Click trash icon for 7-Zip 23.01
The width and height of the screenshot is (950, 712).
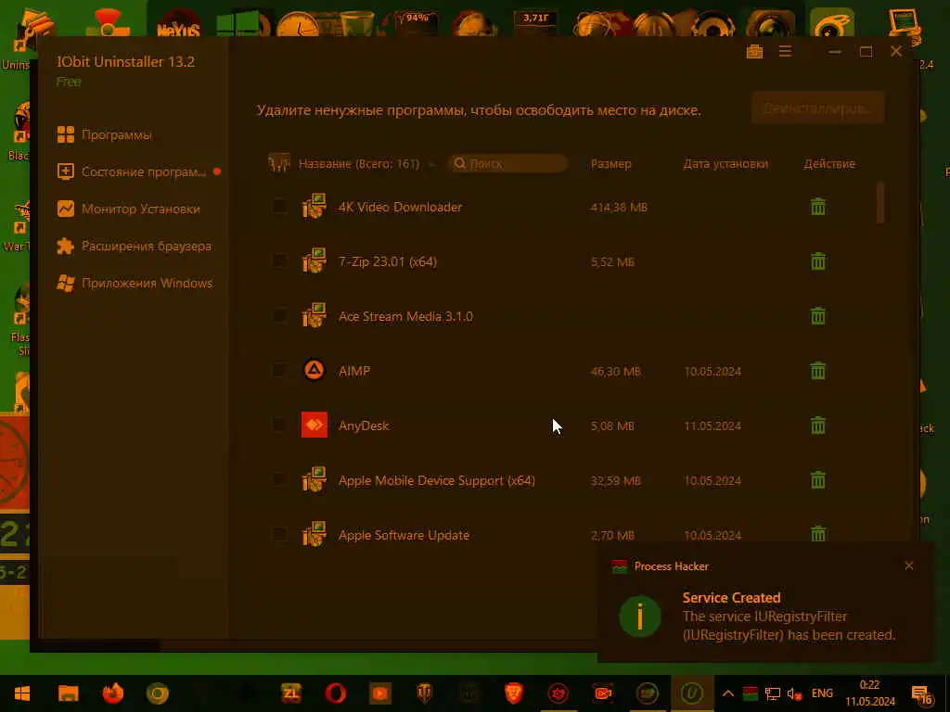click(818, 261)
